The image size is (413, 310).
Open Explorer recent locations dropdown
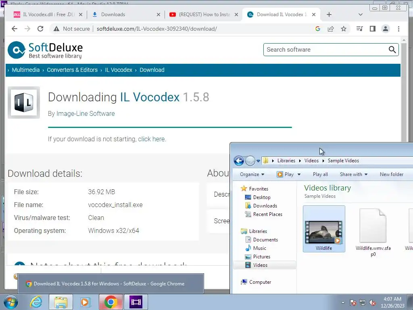(258, 161)
